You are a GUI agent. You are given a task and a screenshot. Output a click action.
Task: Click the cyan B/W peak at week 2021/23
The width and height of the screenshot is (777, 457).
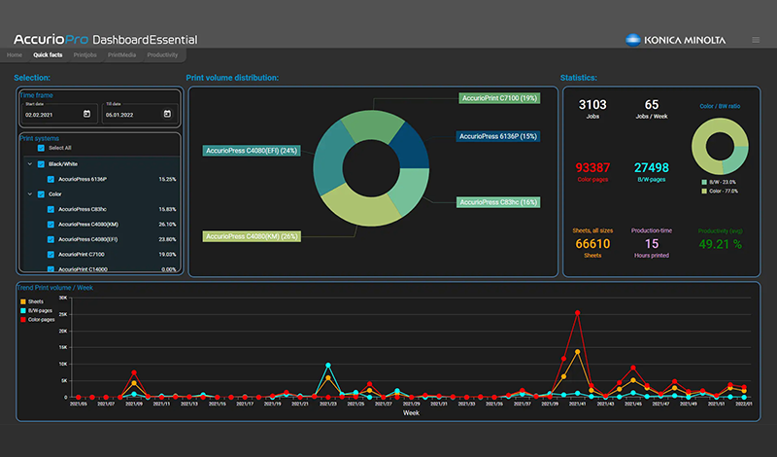point(328,366)
